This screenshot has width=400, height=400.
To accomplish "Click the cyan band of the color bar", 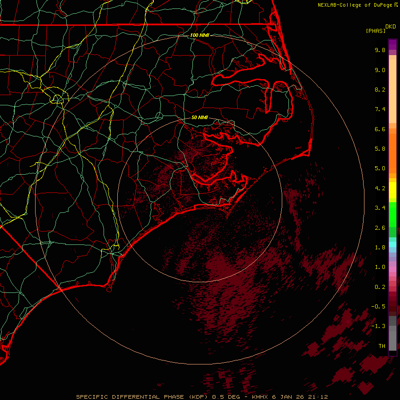I will tap(392, 244).
